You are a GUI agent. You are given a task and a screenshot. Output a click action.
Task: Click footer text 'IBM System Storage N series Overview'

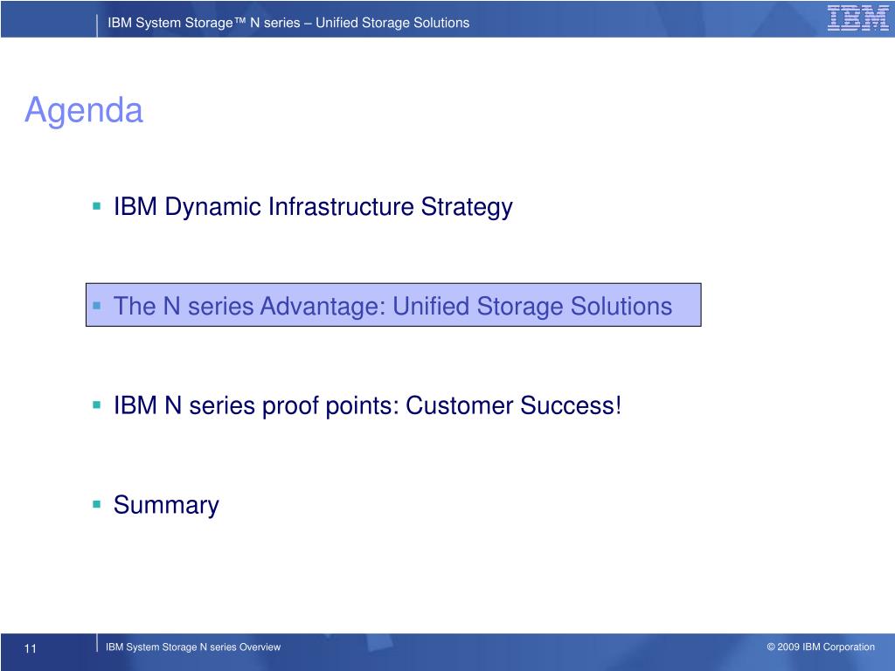[193, 647]
